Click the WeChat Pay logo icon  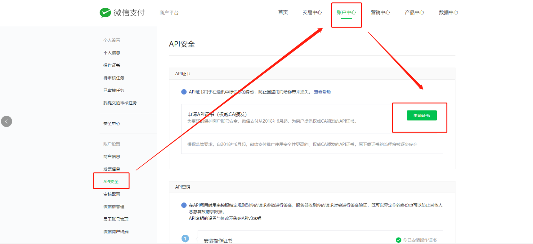click(x=105, y=13)
